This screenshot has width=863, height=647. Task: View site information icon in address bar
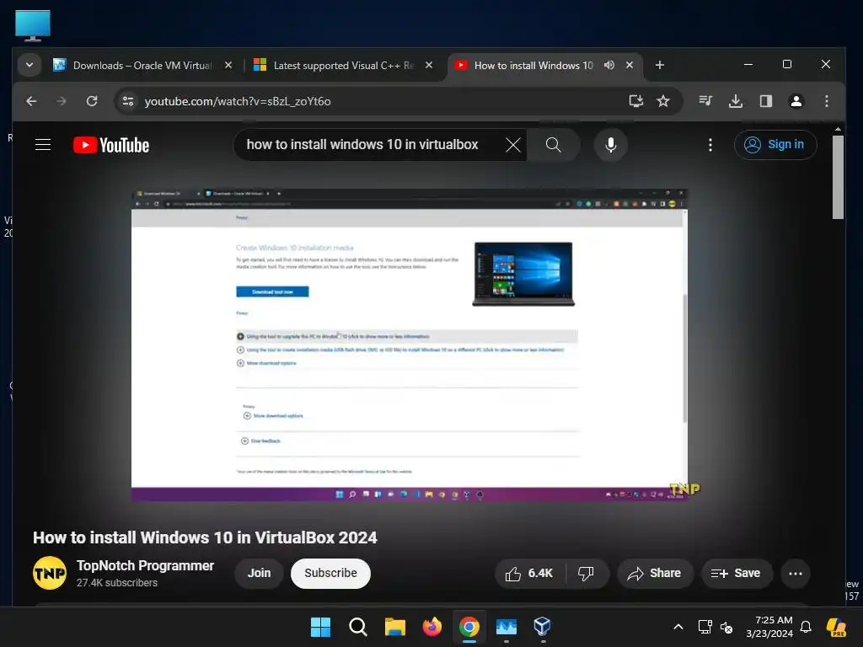128,101
